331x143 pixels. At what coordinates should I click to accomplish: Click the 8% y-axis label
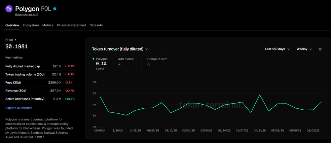(x=95, y=82)
